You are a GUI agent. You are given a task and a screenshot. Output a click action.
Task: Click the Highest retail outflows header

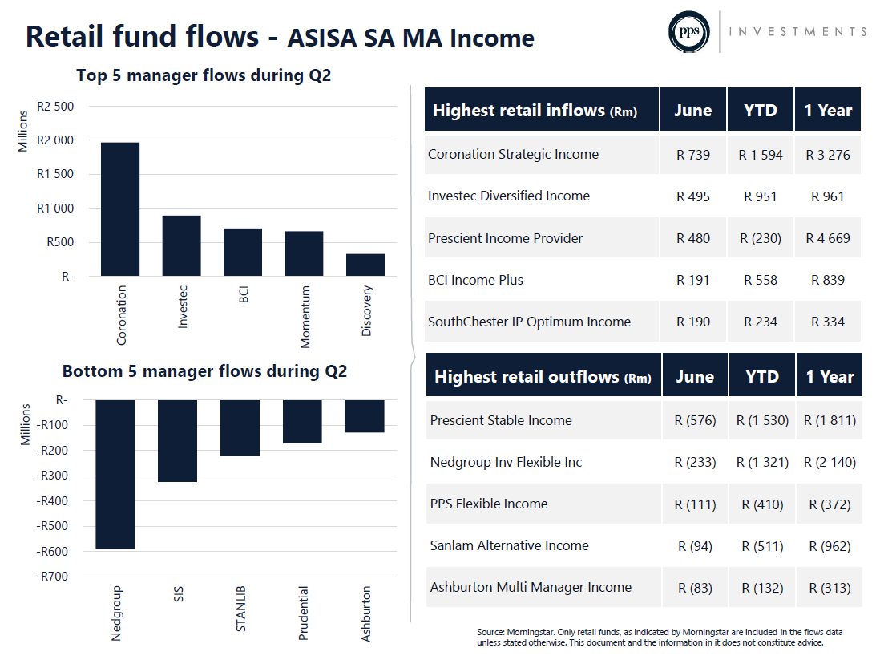[x=543, y=376]
